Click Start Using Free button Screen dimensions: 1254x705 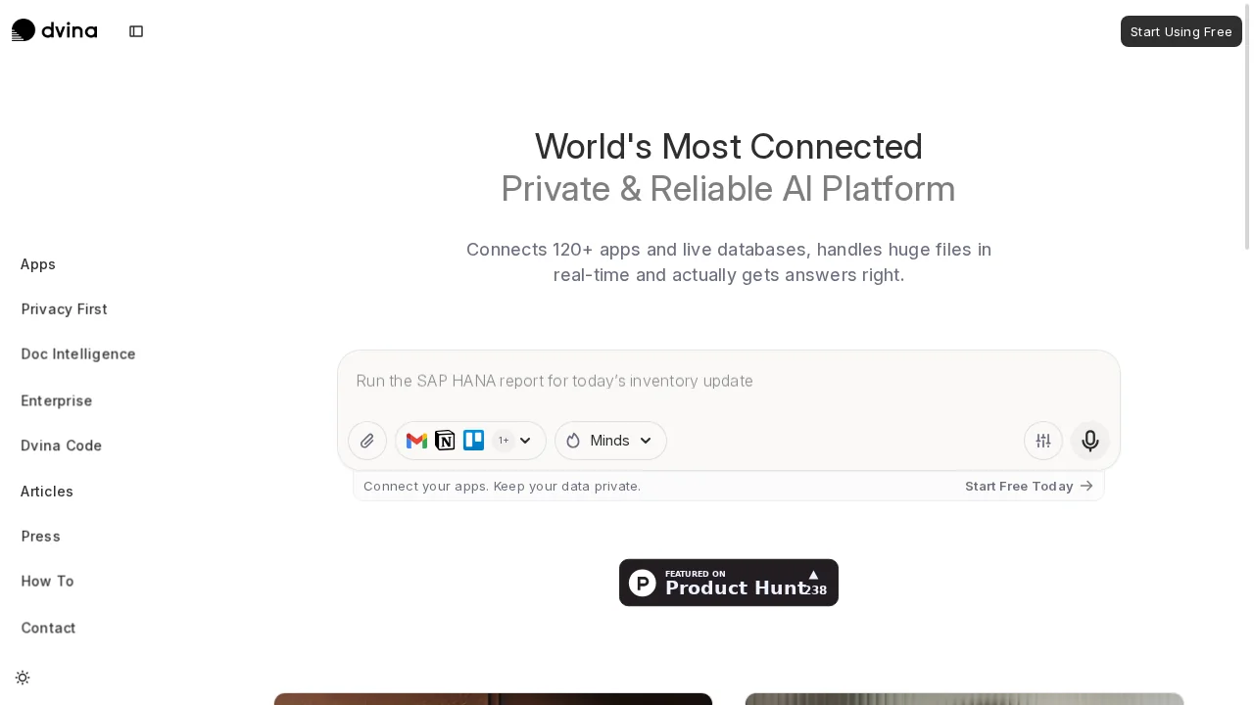coord(1181,31)
